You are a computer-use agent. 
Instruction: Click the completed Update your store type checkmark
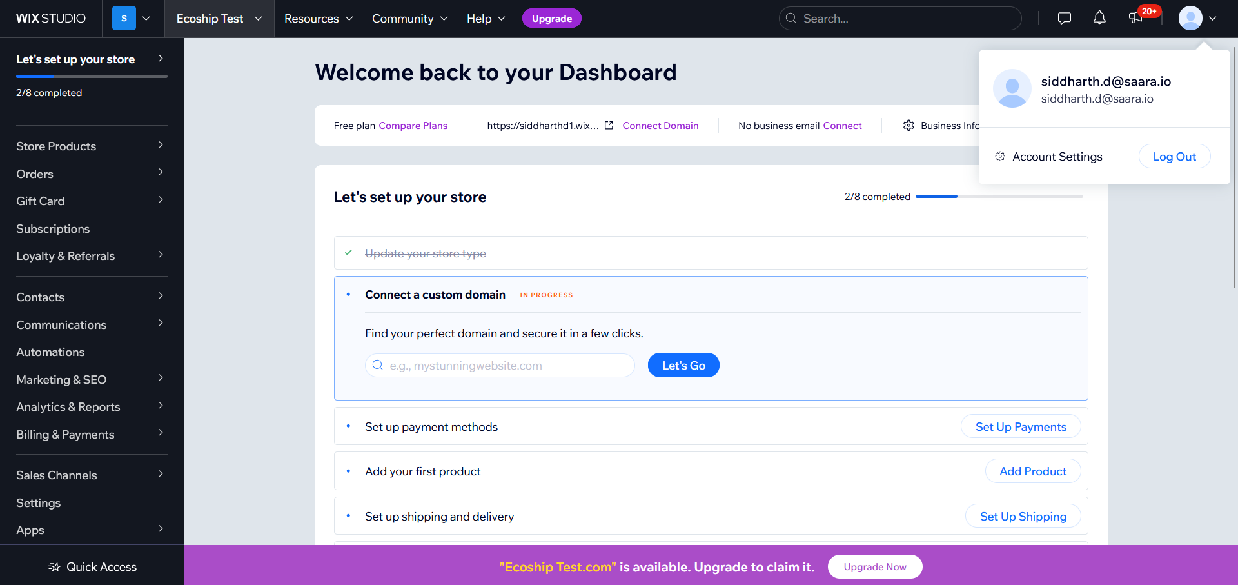(x=349, y=253)
